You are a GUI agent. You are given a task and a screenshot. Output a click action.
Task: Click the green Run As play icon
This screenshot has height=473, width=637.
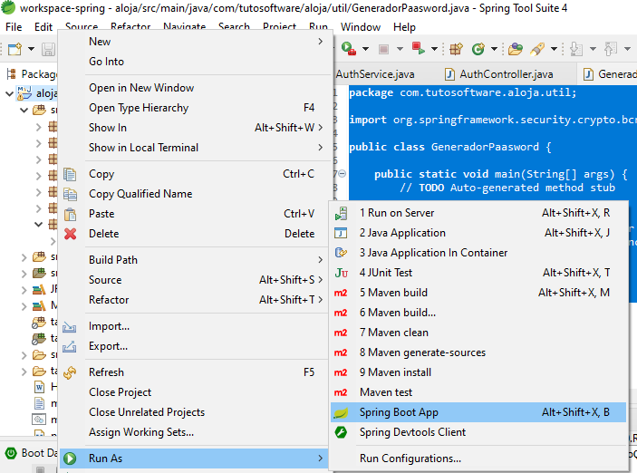(x=70, y=459)
